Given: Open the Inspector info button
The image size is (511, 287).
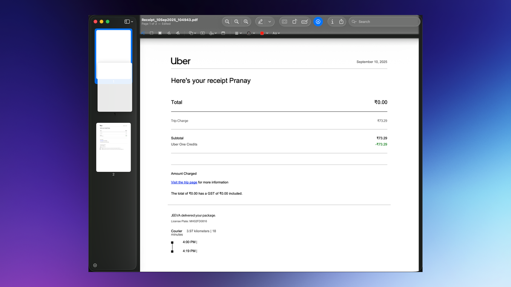Looking at the screenshot, I should point(332,22).
